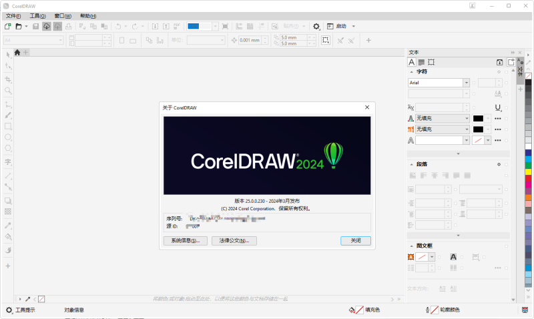
Task: Open the Arial font name dropdown
Action: tap(466, 83)
